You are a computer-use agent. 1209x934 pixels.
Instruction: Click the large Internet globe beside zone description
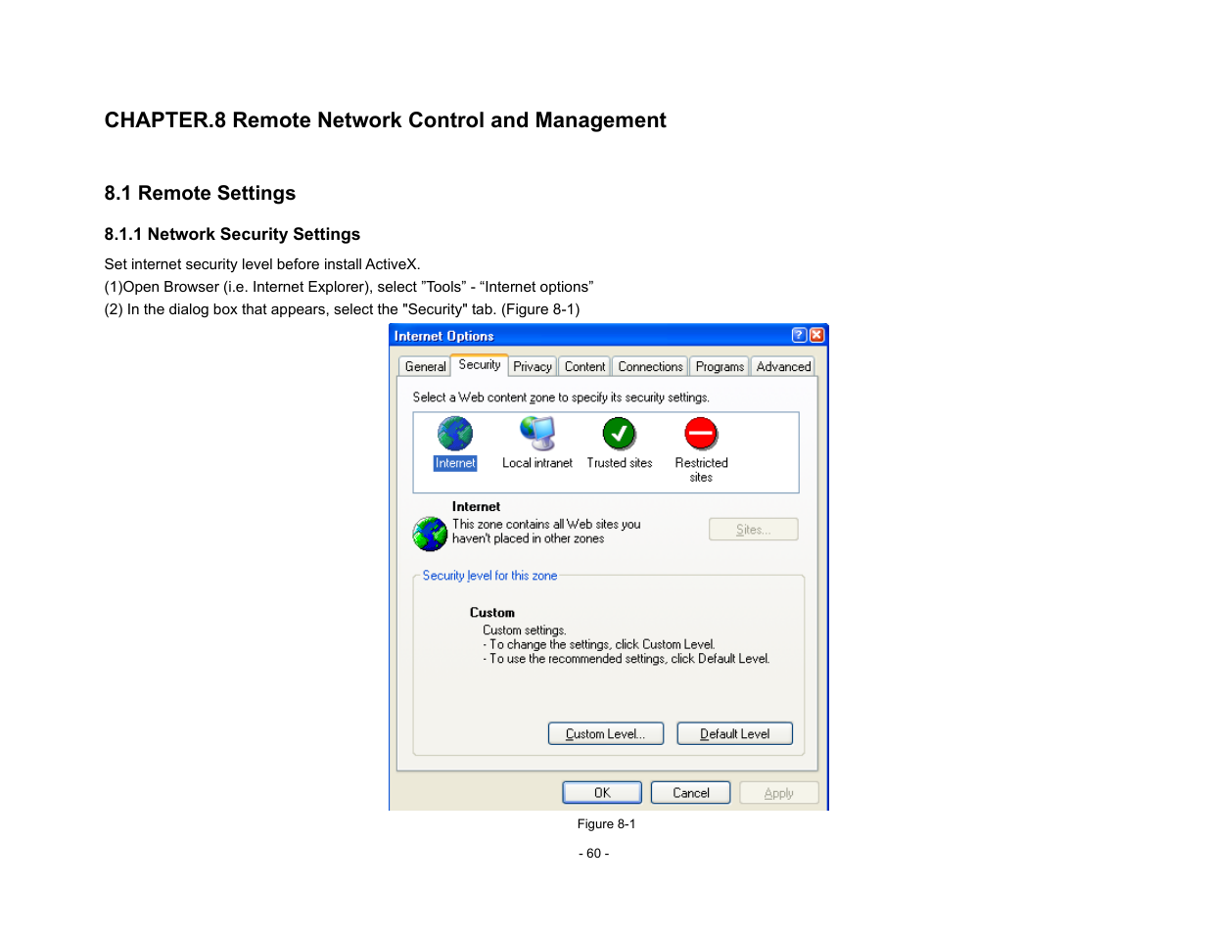point(430,534)
